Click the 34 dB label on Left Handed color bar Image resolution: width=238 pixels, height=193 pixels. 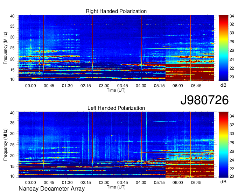(x=232, y=116)
